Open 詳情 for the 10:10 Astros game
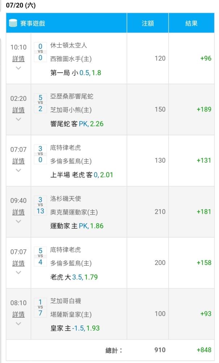219x363 pixels. tap(18, 59)
